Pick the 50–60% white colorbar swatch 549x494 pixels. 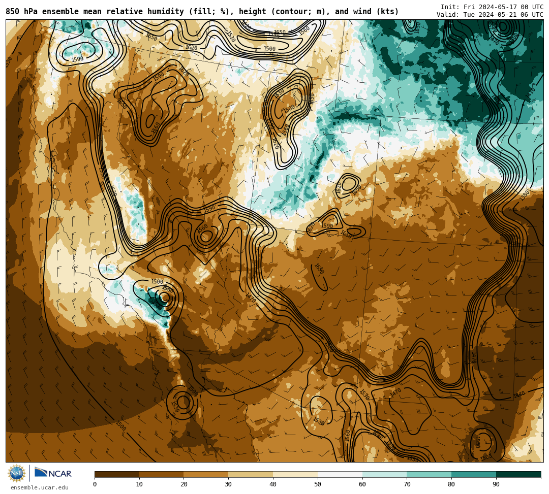tap(340, 474)
